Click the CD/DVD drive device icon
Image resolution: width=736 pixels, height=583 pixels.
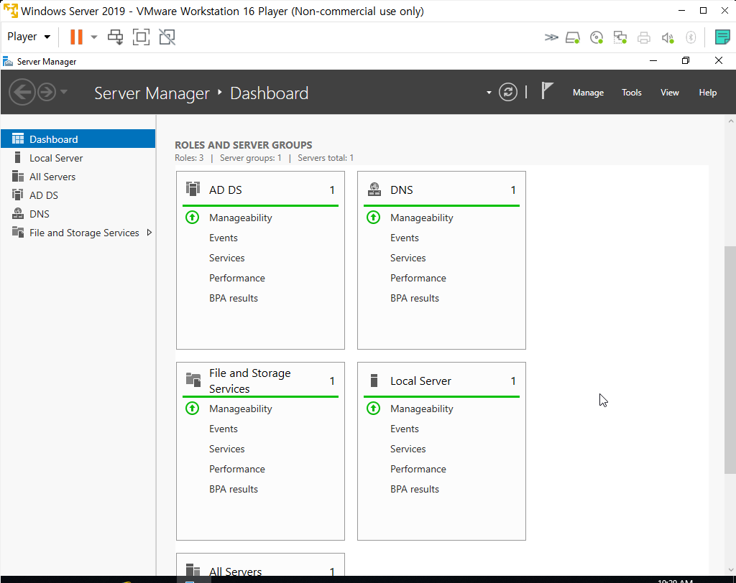(x=596, y=37)
